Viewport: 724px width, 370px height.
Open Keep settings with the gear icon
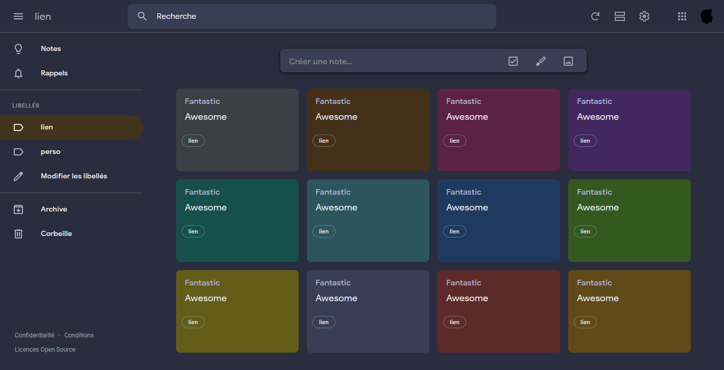644,16
